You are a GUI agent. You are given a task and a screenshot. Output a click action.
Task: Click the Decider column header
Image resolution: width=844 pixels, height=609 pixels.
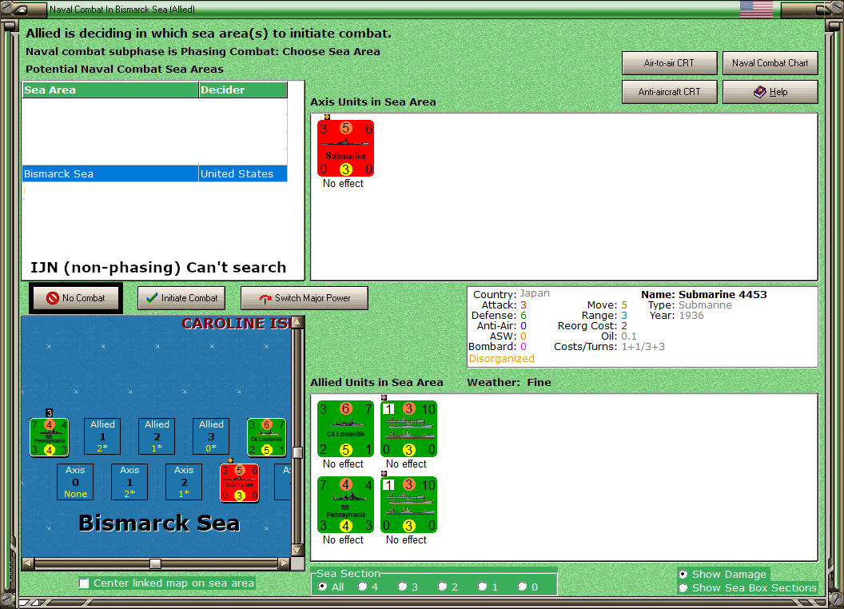click(243, 90)
